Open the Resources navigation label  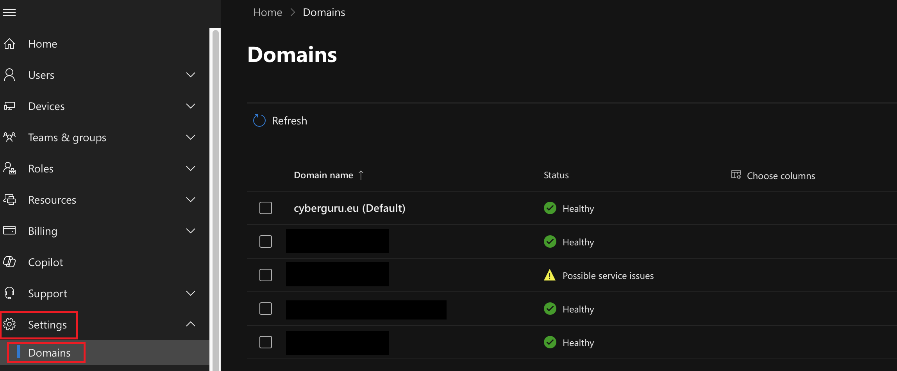click(x=52, y=200)
